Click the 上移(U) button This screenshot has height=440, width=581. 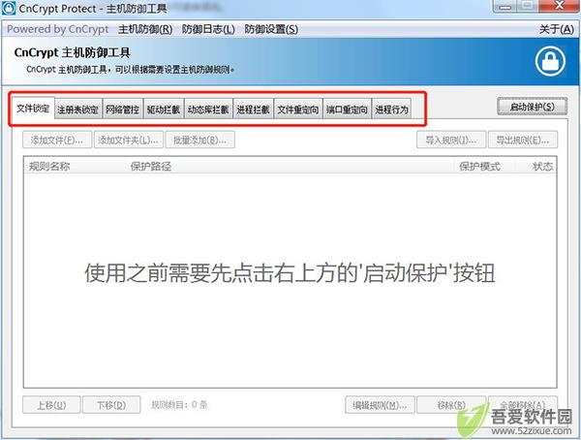[51, 405]
